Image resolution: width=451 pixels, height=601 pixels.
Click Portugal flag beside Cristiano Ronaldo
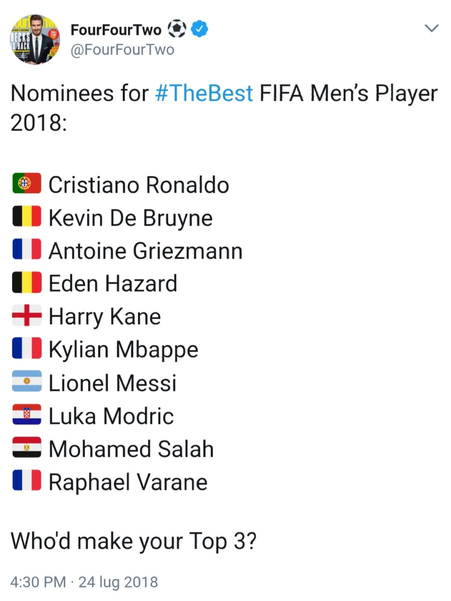[27, 184]
